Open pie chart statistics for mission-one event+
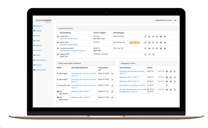Screen dimensions: 208x128 click(x=149, y=48)
